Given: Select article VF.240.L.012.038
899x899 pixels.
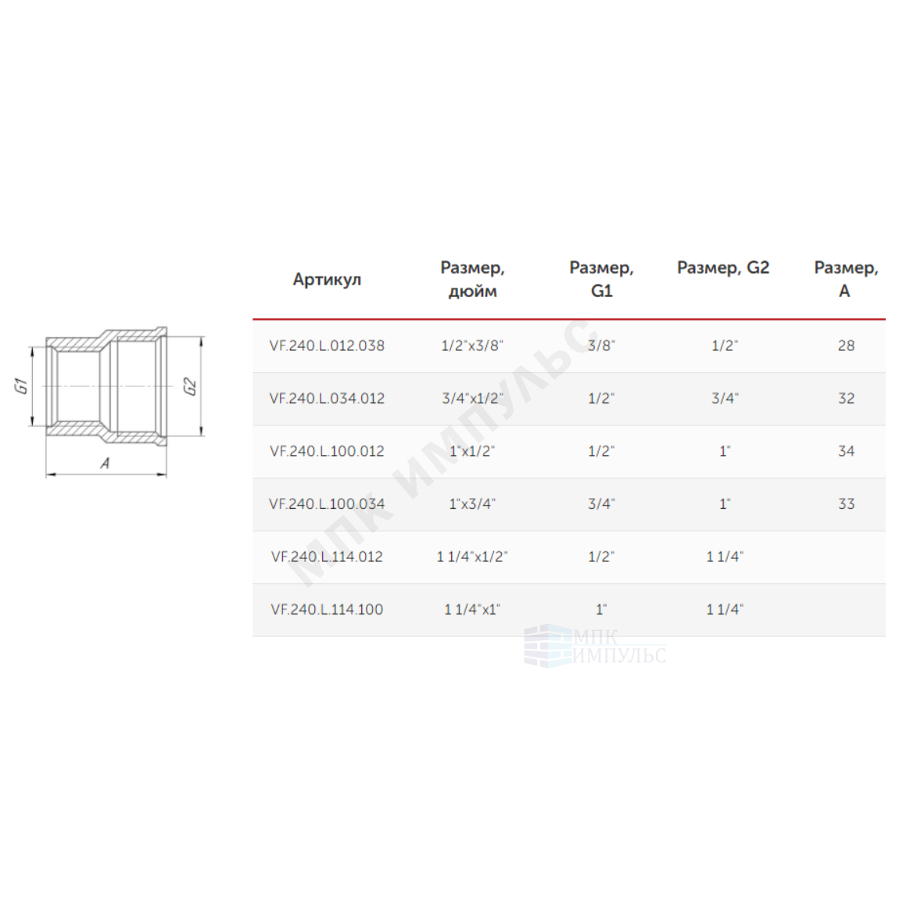Looking at the screenshot, I should (x=327, y=346).
